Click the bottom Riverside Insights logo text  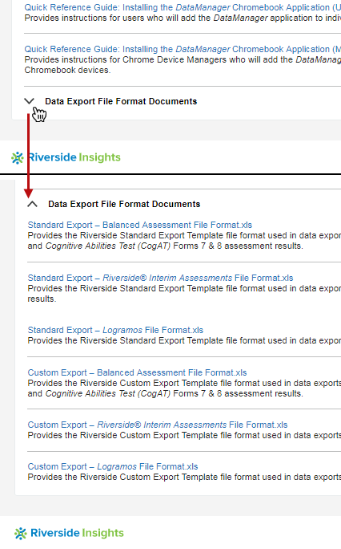tap(77, 532)
